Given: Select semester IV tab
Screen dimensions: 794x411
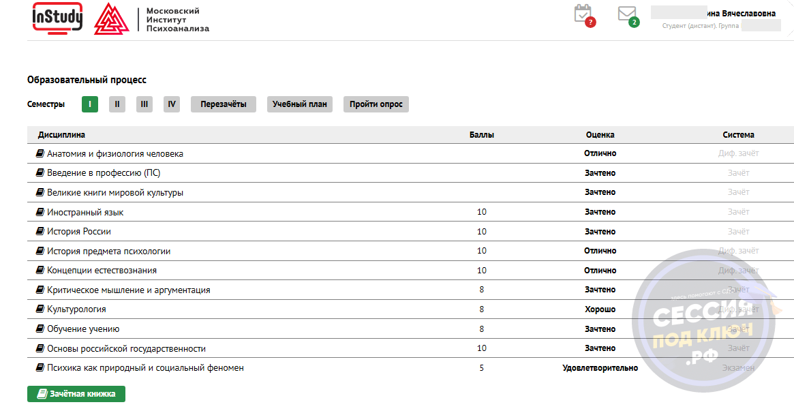Looking at the screenshot, I should click(172, 104).
